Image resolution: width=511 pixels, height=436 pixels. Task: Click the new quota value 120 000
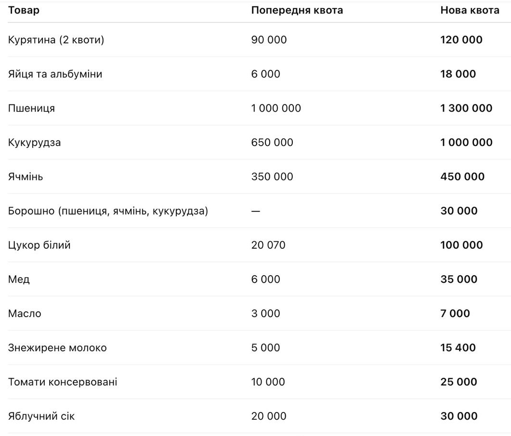461,40
